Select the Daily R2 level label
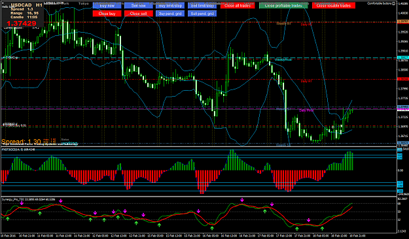 306,24
